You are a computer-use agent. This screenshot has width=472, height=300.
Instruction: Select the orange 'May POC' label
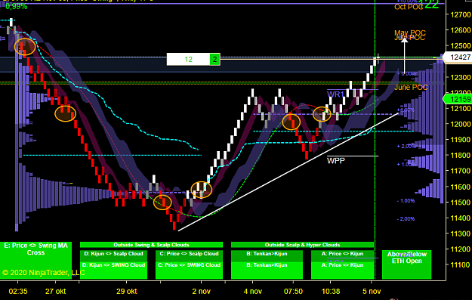point(410,32)
